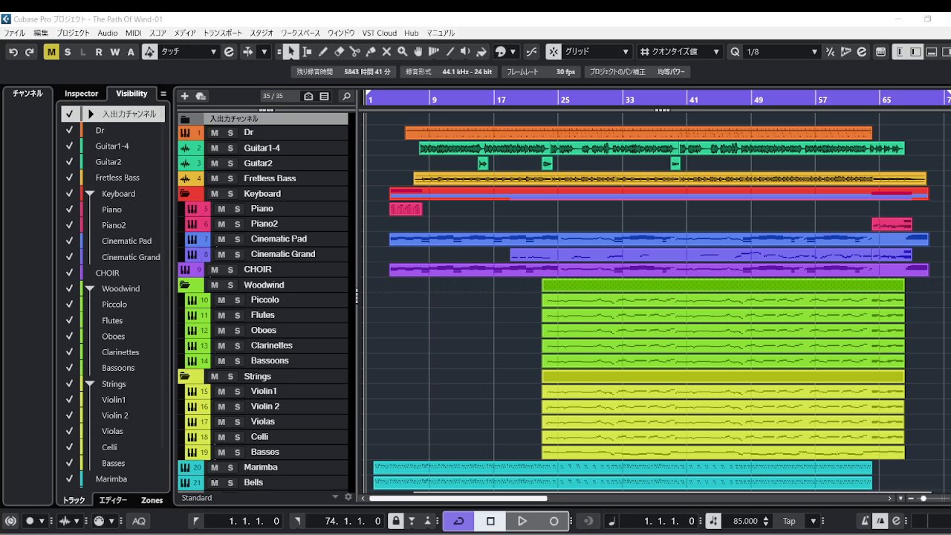
Task: Select the Line tool
Action: [449, 52]
